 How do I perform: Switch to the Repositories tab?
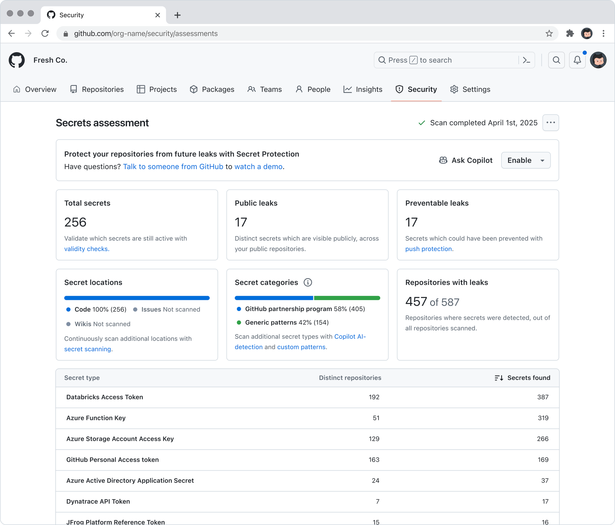(97, 89)
